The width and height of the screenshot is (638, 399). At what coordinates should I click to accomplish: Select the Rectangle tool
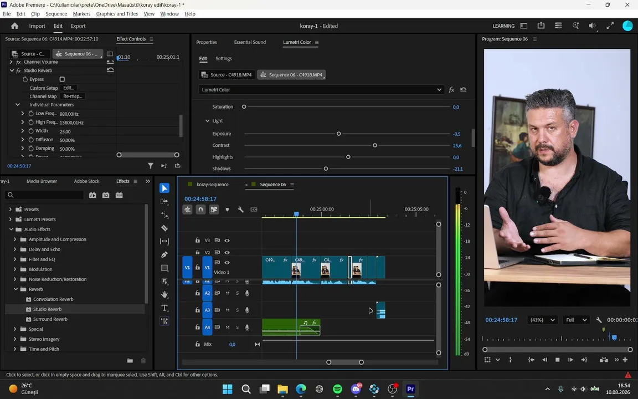click(164, 268)
